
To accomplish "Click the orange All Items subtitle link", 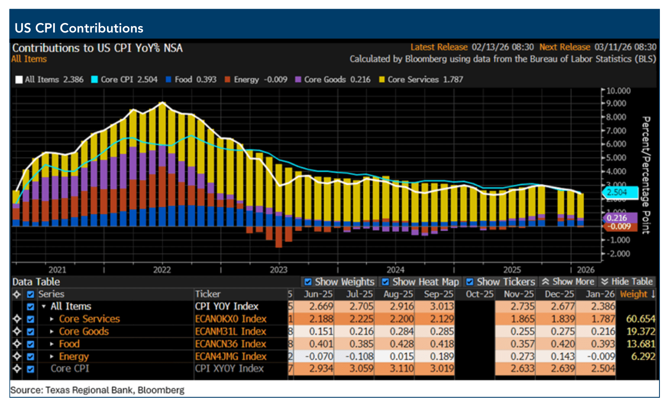I will (x=29, y=59).
